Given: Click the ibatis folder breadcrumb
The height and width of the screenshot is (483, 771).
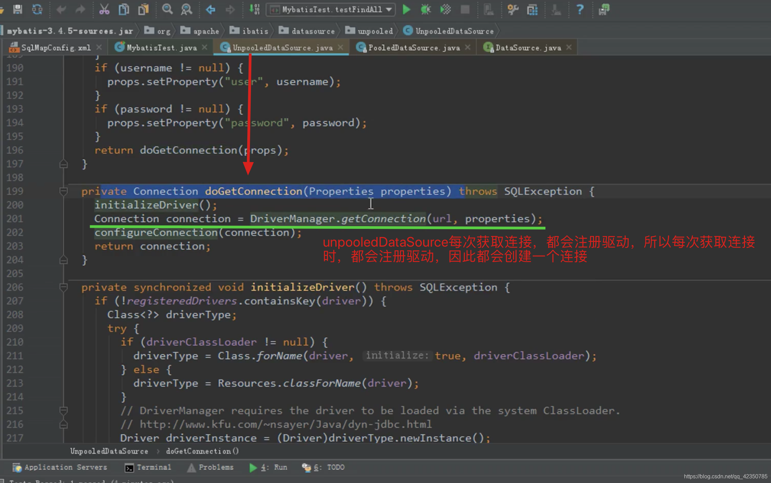Looking at the screenshot, I should (x=249, y=31).
